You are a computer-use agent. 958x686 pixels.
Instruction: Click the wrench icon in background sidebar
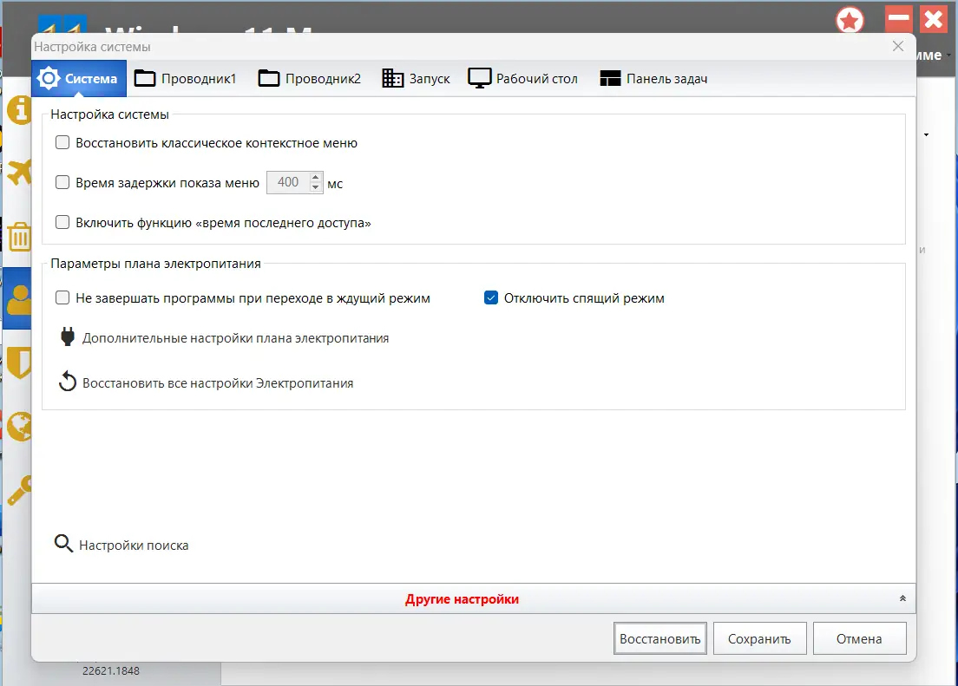pos(19,490)
